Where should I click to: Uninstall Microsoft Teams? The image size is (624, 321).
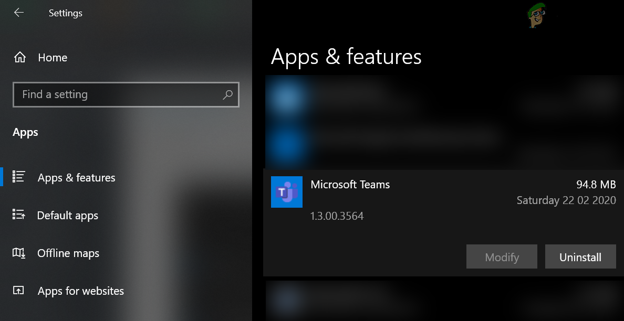click(x=580, y=256)
